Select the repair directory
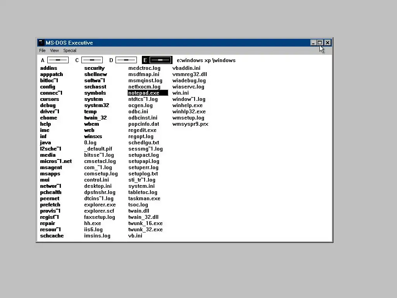The image size is (397, 298). (48, 223)
